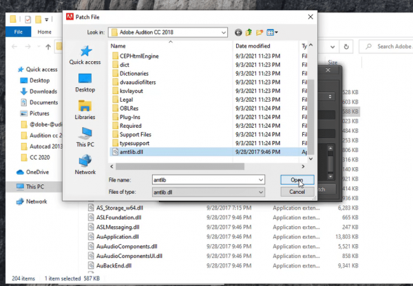
Task: Expand the File name combo box arrow
Action: point(260,179)
